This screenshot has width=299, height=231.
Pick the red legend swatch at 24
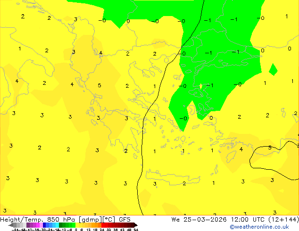pos(103,225)
